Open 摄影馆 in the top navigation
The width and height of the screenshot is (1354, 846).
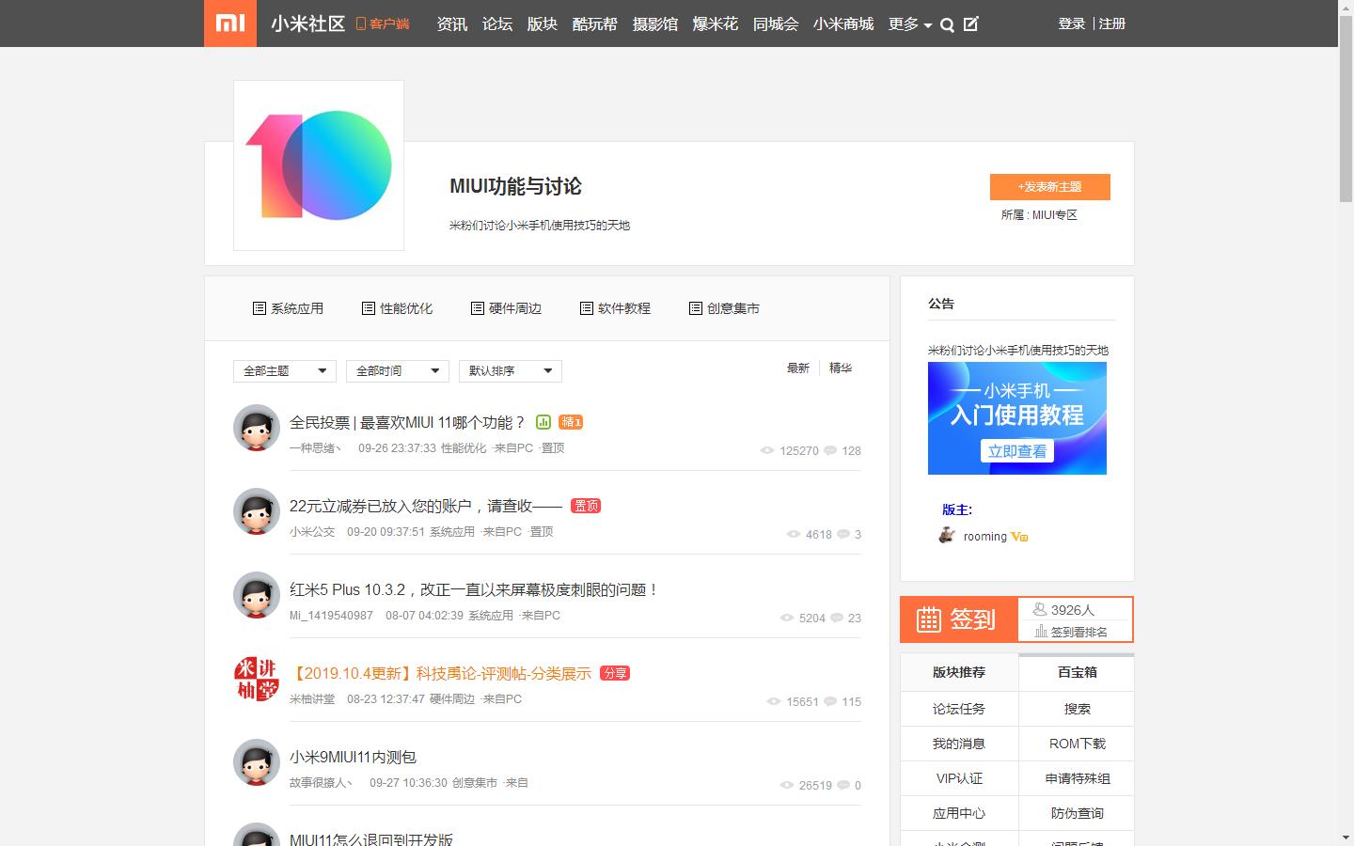[x=655, y=24]
